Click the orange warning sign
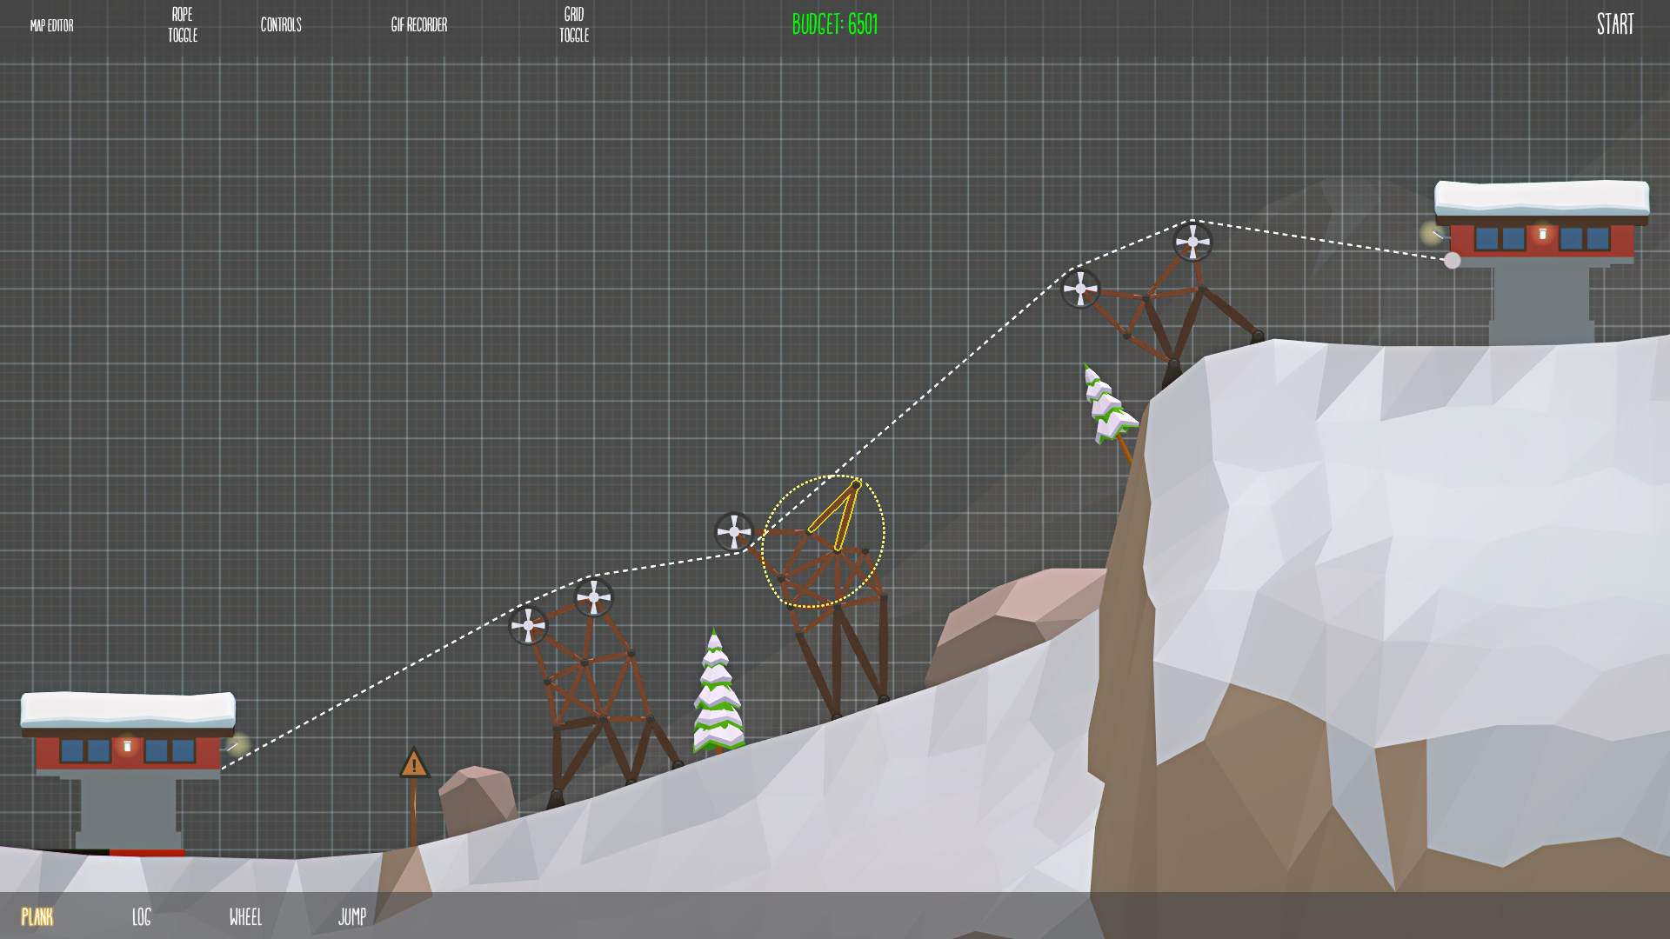1670x939 pixels. click(x=414, y=764)
